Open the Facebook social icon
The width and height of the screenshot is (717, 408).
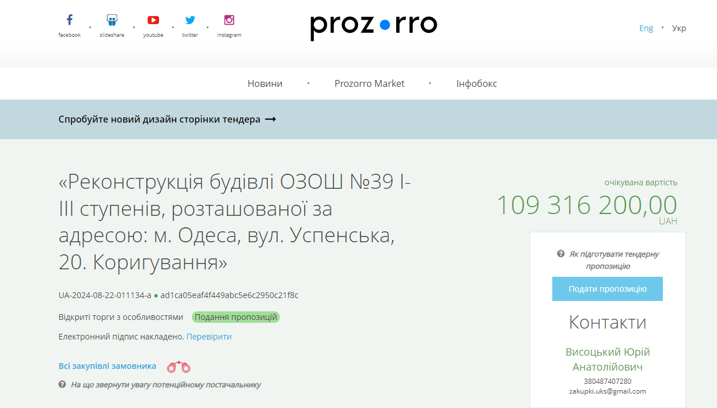click(69, 20)
